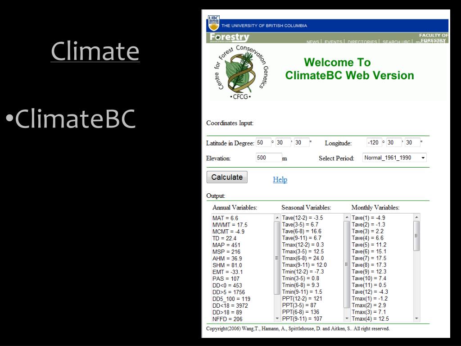
Task: Click the CFCG Forest Conservation Genetics logo
Action: click(x=241, y=73)
